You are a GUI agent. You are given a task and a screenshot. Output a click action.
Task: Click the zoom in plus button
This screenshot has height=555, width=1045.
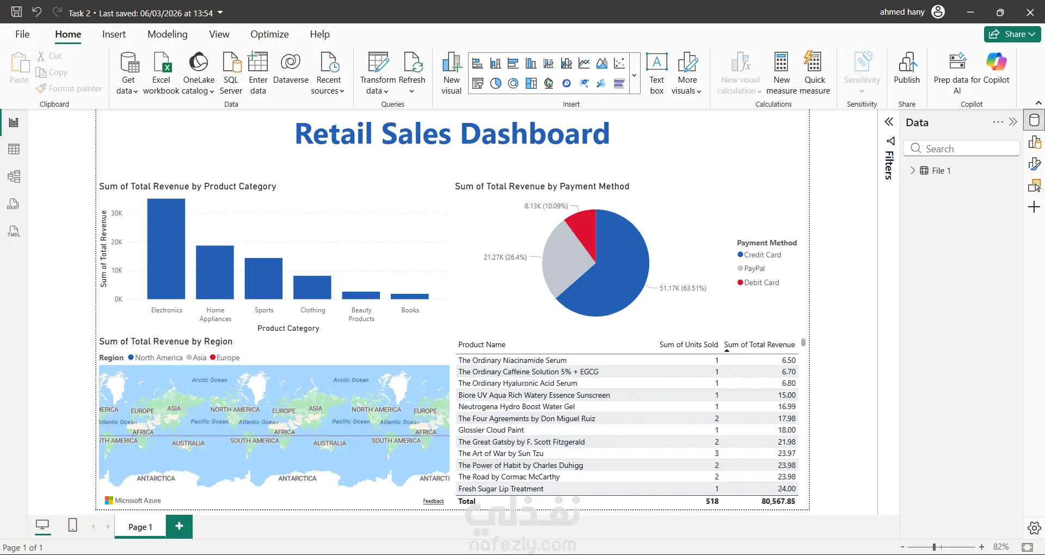981,547
